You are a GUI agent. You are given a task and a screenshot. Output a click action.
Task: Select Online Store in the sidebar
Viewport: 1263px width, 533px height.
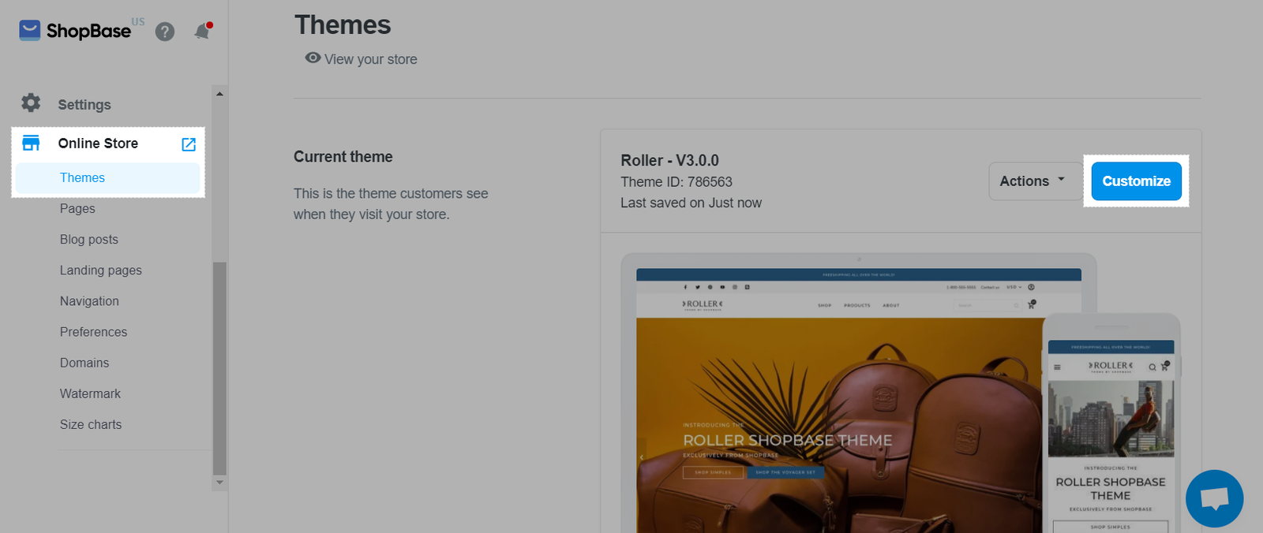[x=98, y=143]
